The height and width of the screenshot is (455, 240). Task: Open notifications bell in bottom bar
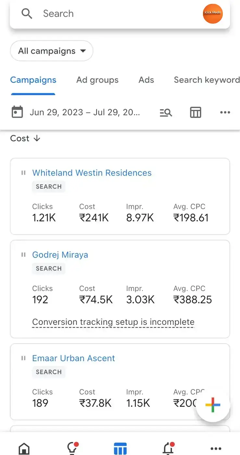169,448
